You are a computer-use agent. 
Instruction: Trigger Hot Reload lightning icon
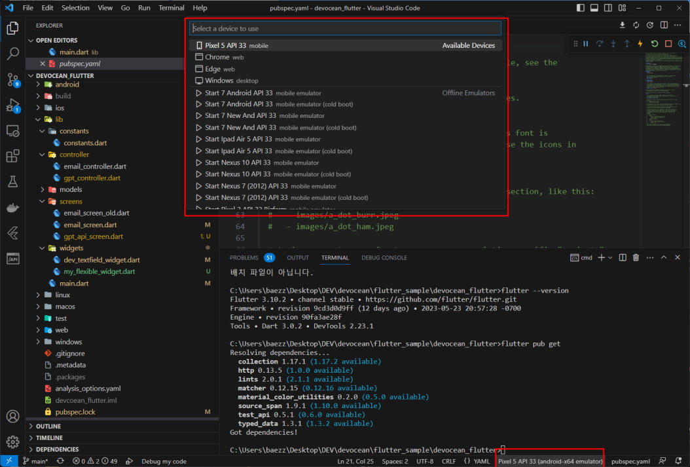[640, 44]
